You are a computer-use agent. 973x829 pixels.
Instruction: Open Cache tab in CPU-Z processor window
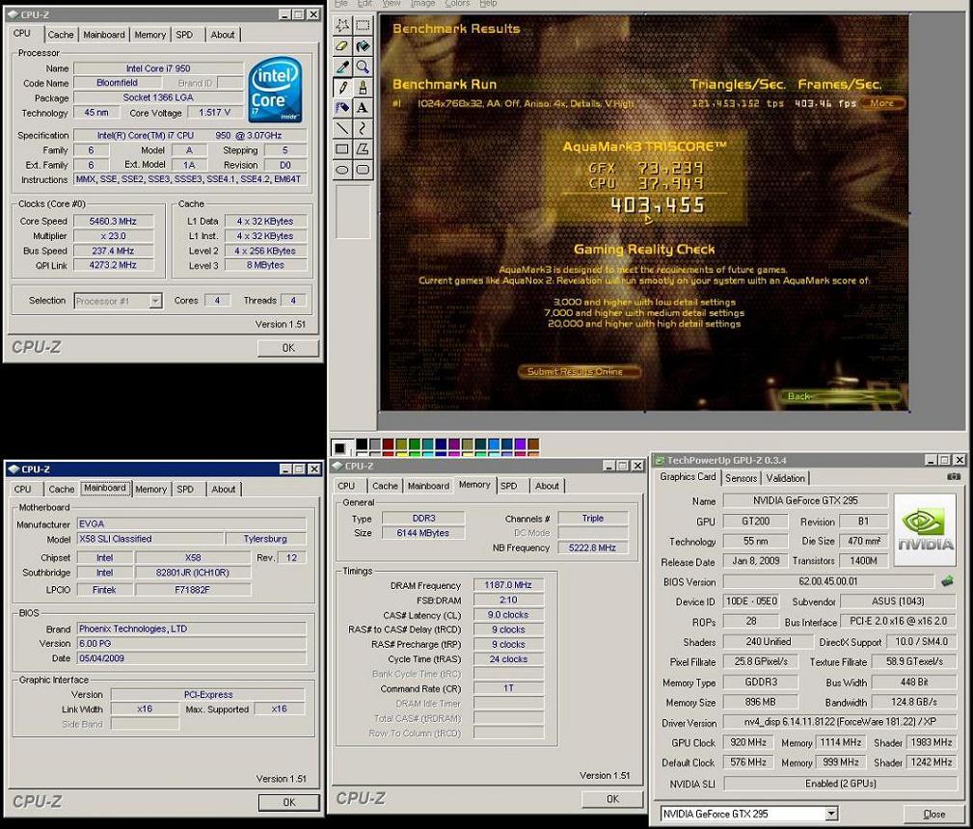click(x=61, y=35)
